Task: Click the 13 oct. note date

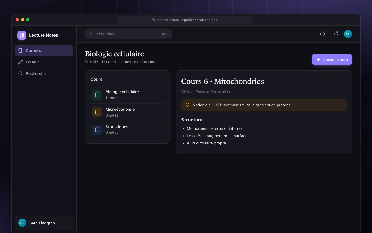Action: pos(187,91)
